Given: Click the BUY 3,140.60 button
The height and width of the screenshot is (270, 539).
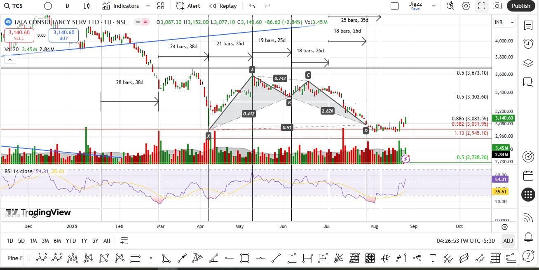Looking at the screenshot, I should 64,35.
